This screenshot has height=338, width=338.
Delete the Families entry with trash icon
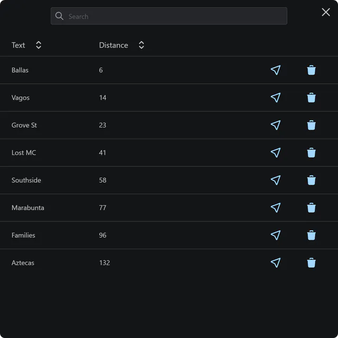coord(311,235)
